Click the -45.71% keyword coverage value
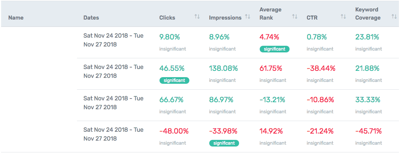Viewport: 403px width, 155px height. pyautogui.click(x=368, y=131)
